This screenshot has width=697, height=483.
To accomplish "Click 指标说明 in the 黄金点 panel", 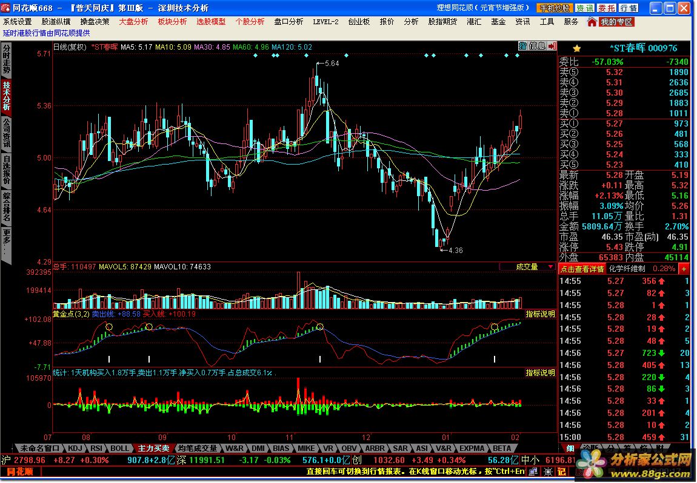I will (540, 314).
